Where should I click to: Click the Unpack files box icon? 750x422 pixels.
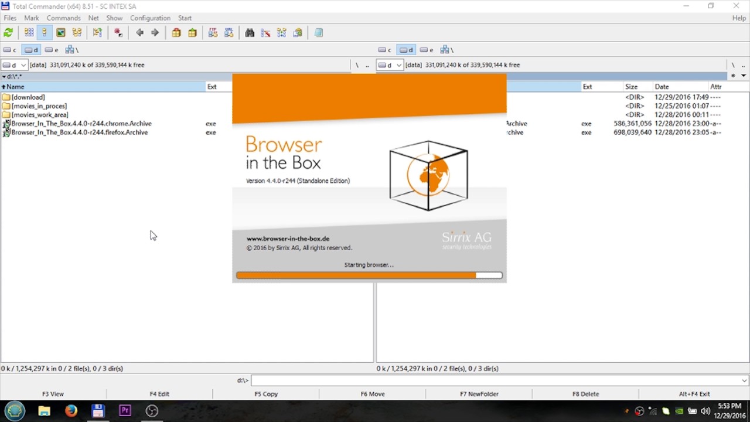pos(192,33)
